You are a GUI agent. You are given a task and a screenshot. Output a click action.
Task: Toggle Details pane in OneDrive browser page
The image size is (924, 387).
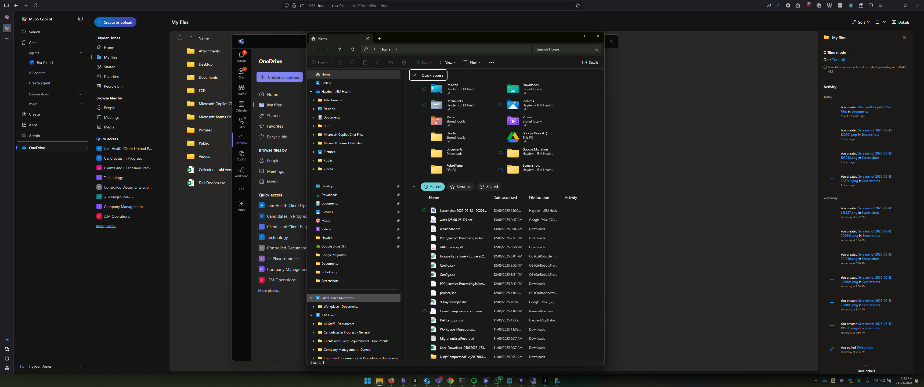(x=900, y=22)
